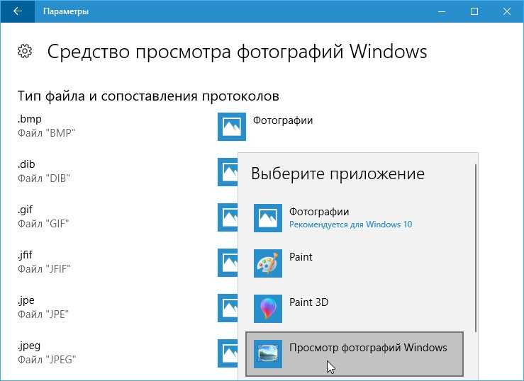Click the 'Средство просмотра фотографий Windows' page title
Screen dimensions: 524x381
click(x=238, y=52)
